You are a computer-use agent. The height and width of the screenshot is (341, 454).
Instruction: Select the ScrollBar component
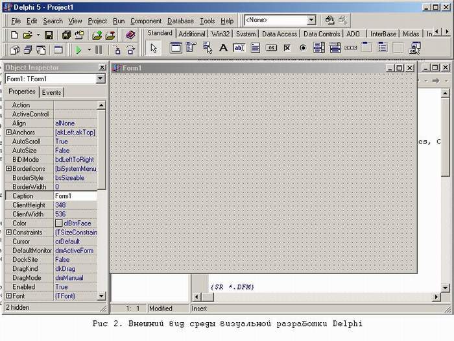pyautogui.click(x=351, y=47)
